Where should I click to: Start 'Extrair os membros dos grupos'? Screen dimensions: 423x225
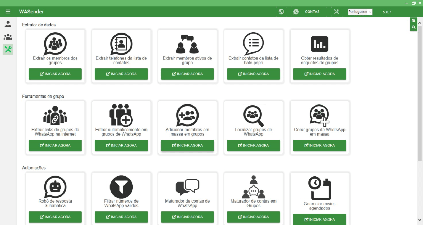(55, 74)
